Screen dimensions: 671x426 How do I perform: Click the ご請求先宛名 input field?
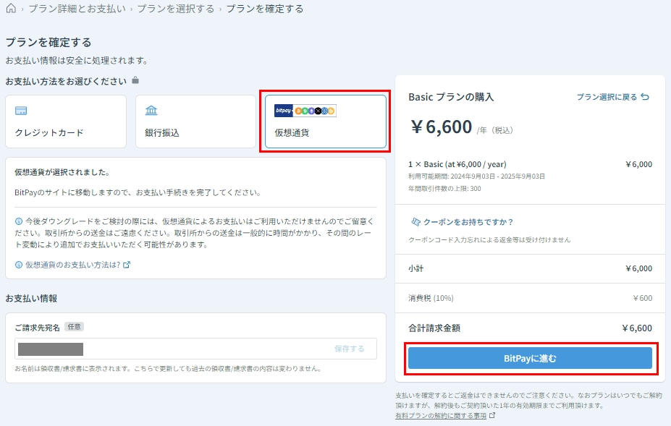coord(195,349)
